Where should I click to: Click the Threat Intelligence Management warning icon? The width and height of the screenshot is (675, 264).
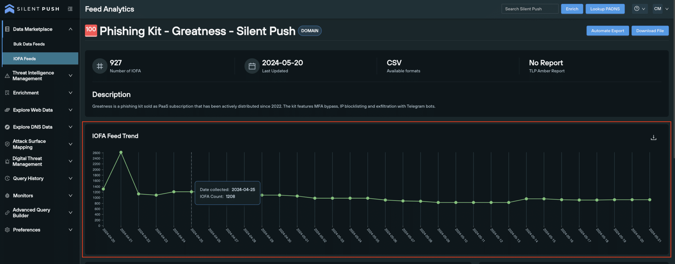tap(7, 76)
